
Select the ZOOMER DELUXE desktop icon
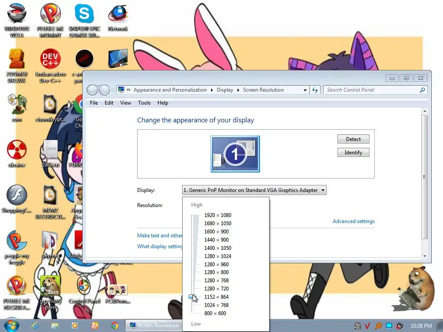point(17,66)
